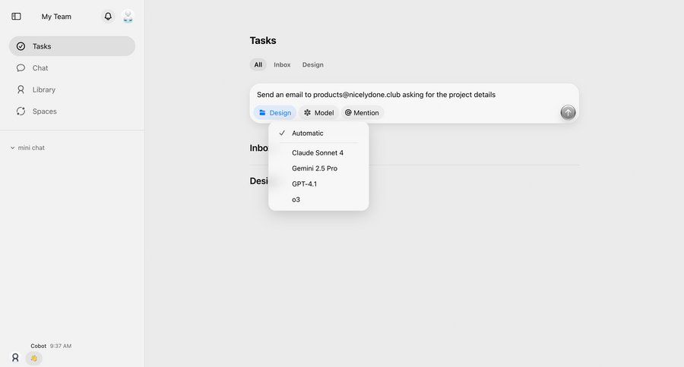Screen dimensions: 684x367
Task: Click the waving hand emoji message
Action: (x=34, y=359)
